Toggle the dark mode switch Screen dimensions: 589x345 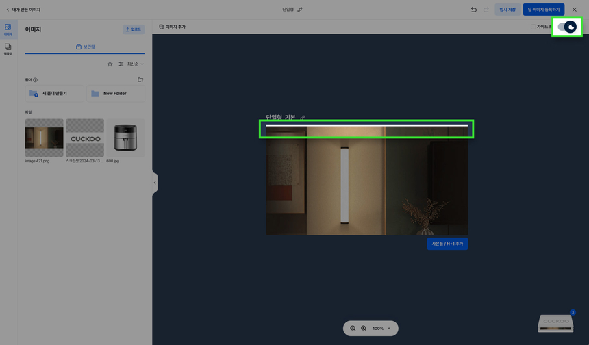pyautogui.click(x=566, y=27)
